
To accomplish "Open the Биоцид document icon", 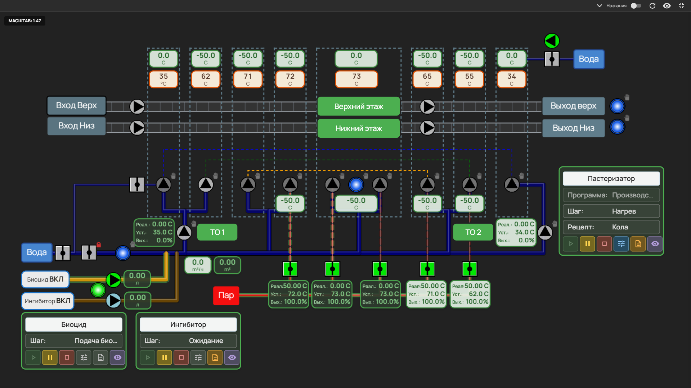I will point(100,357).
